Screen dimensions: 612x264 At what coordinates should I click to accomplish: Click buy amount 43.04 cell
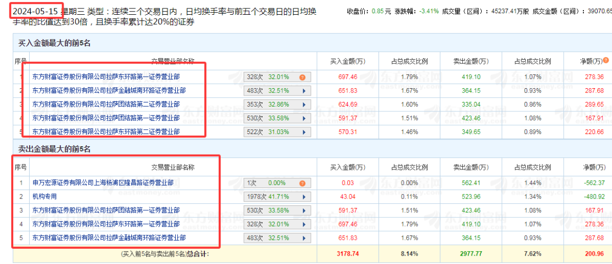349,196
